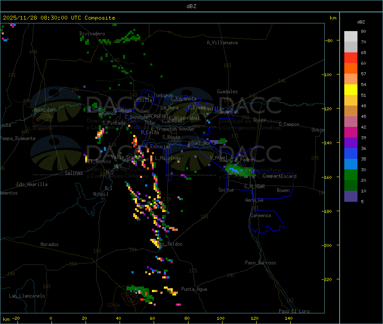Screen dimensions: 383x324
Task: Click the A_Villanueva map label
Action: pyautogui.click(x=222, y=43)
